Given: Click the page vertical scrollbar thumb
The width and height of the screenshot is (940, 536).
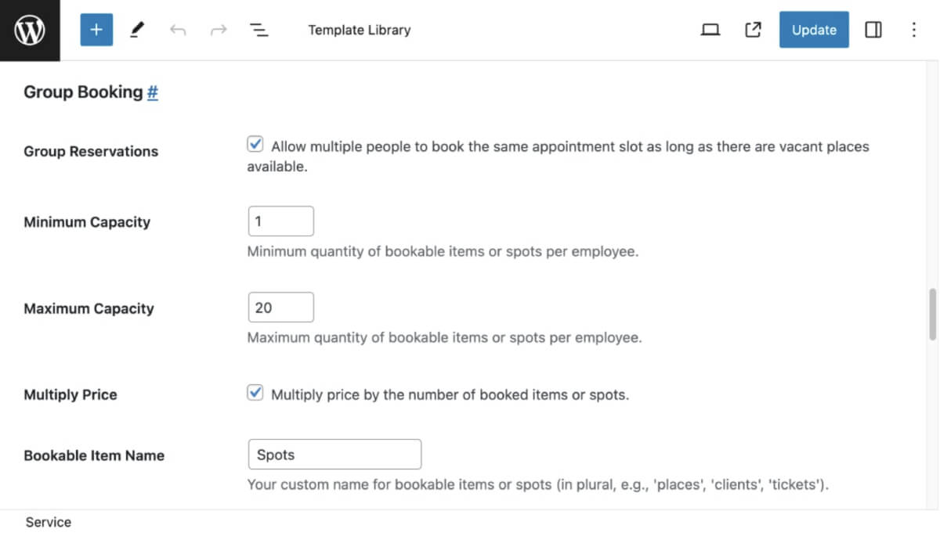Looking at the screenshot, I should click(932, 315).
